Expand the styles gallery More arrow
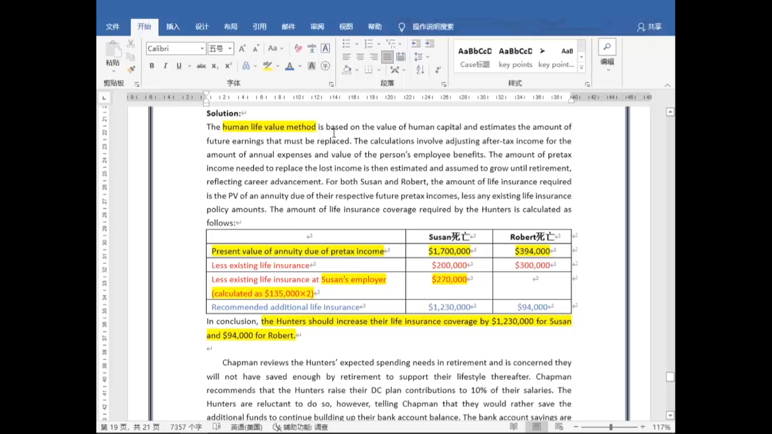This screenshot has width=772, height=434. coord(581,68)
